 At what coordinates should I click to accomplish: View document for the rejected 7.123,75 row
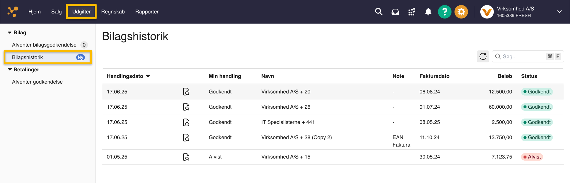point(186,157)
